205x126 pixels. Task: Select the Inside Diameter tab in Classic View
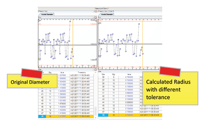[x=47, y=14]
